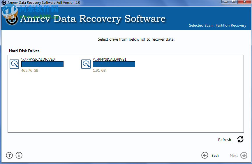Click the Next arrow icon
This screenshot has width=252, height=164.
click(x=244, y=155)
